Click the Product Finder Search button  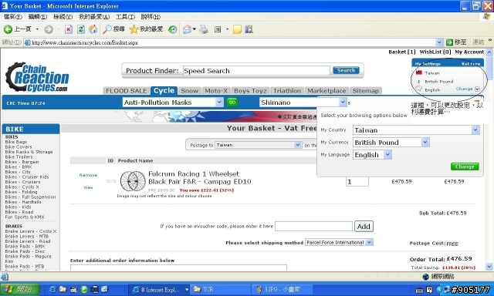coord(346,70)
